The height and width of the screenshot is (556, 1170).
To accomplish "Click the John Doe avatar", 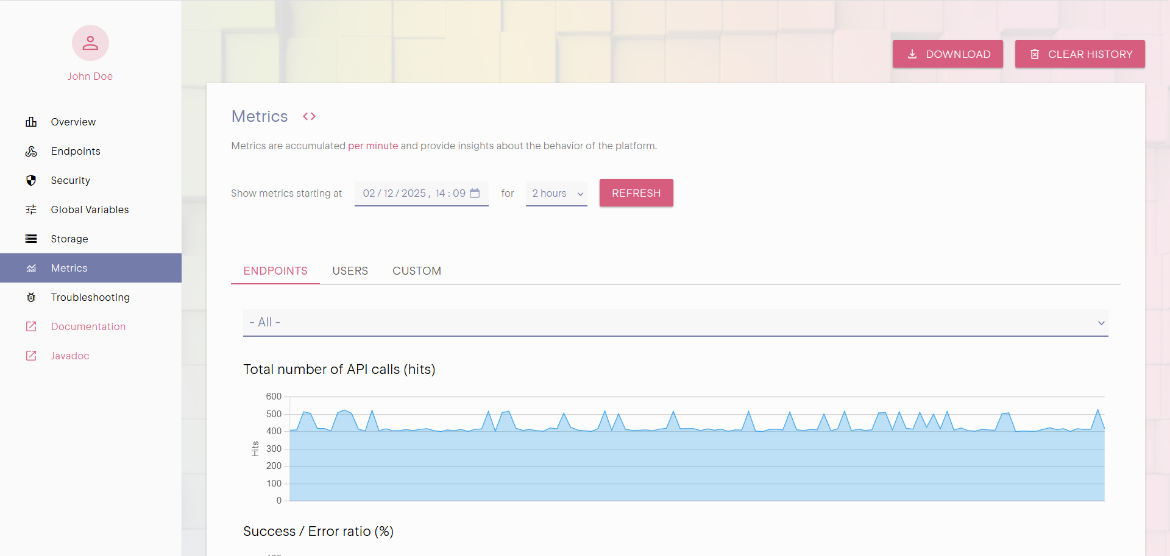I will [90, 43].
